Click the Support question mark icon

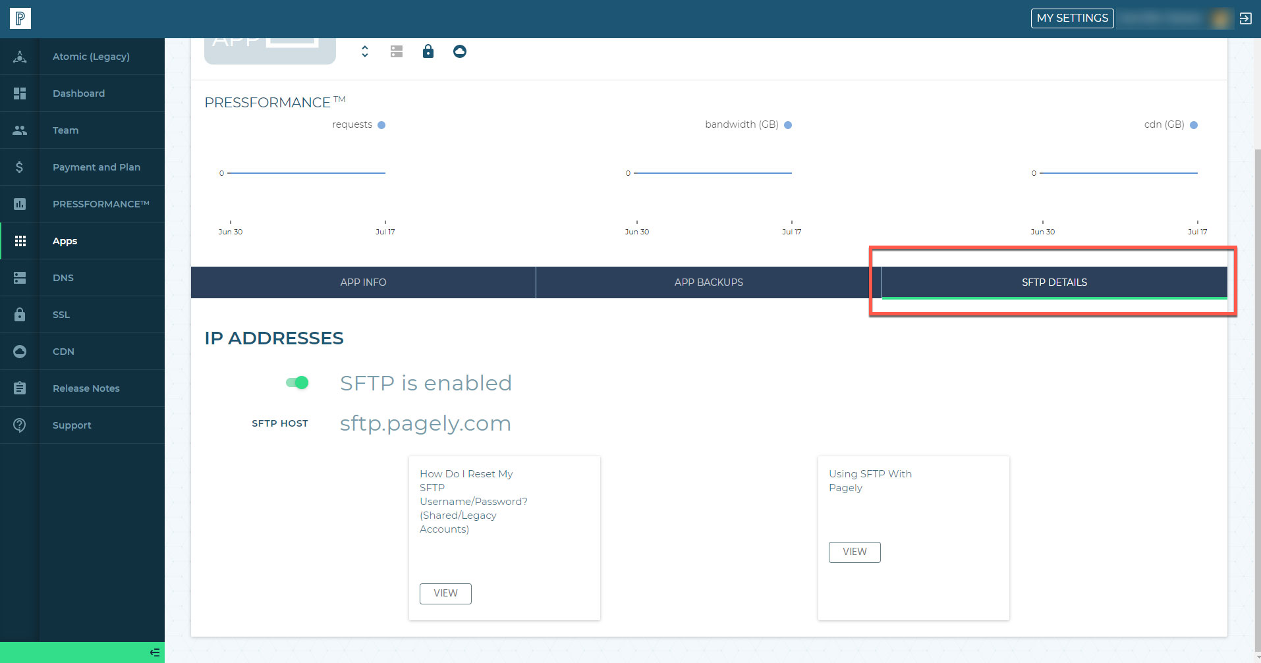point(19,425)
